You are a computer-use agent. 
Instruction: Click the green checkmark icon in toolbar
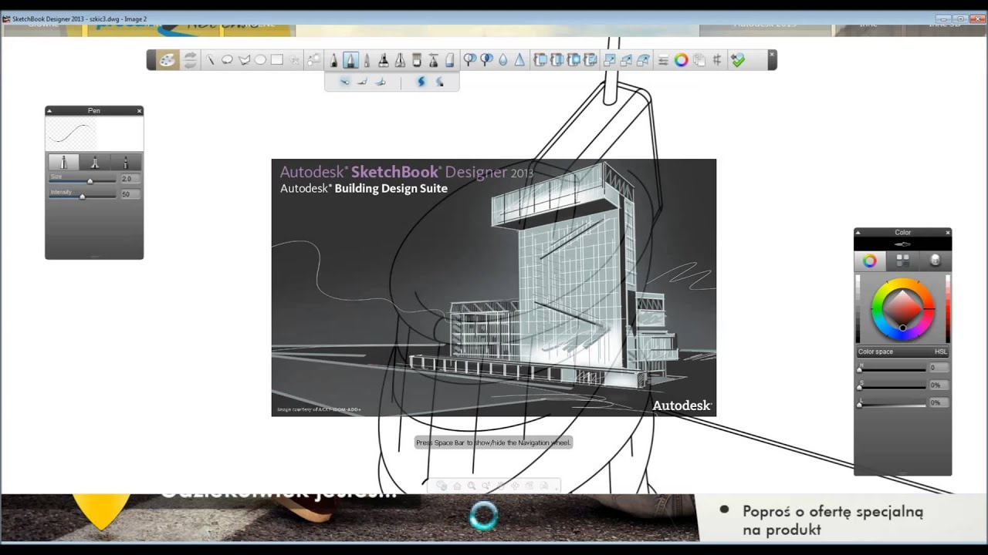tap(737, 60)
